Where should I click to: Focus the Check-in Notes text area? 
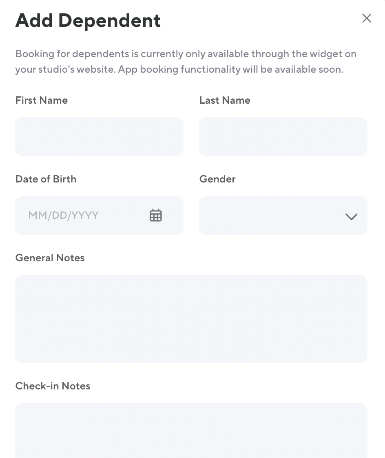[x=191, y=430]
